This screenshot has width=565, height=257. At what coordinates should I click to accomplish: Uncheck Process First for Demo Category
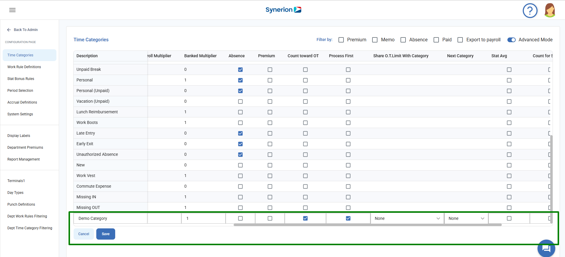point(348,218)
